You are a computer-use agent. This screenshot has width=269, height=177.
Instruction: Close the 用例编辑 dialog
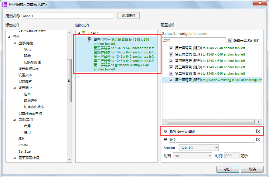click(x=260, y=3)
